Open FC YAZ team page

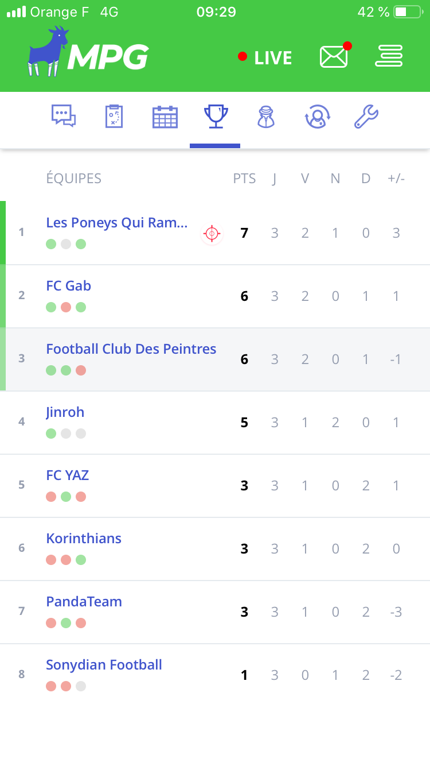point(68,475)
